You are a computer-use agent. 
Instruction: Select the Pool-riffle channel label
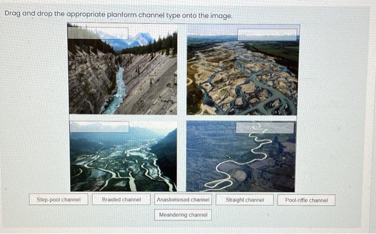click(x=306, y=200)
